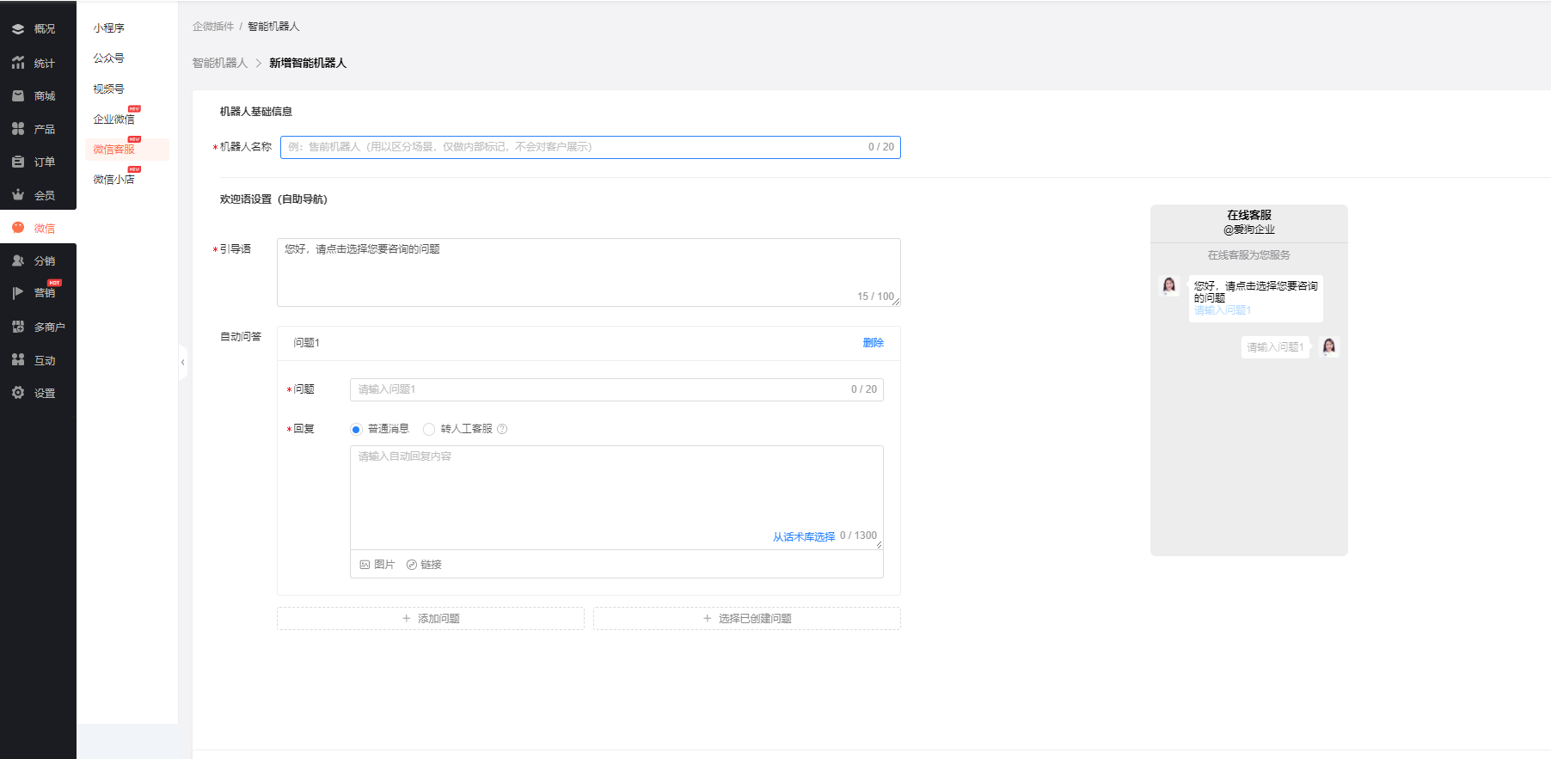This screenshot has width=1551, height=759.
Task: Collapse the secondary sidebar with the arrow handle
Action: coord(182,363)
